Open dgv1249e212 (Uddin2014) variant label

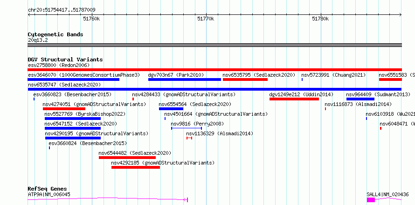(x=301, y=94)
